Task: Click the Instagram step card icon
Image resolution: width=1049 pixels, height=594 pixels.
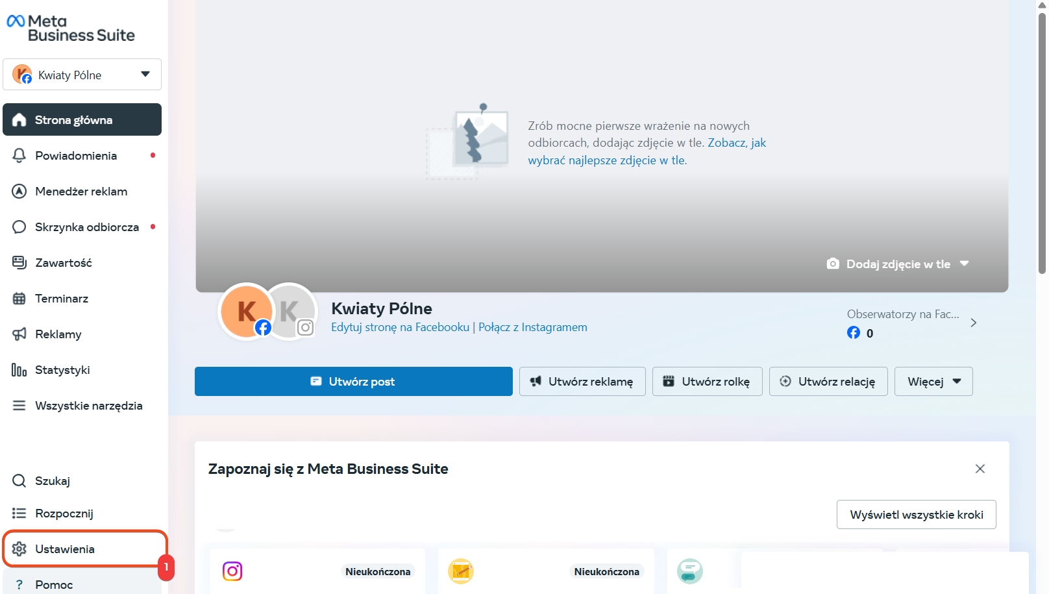Action: (x=232, y=571)
